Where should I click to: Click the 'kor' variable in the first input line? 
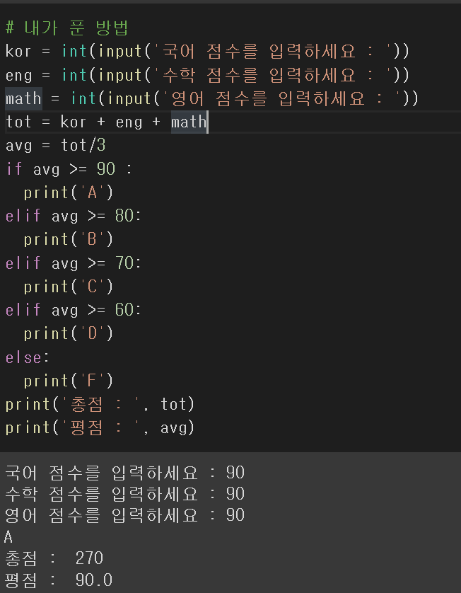click(18, 51)
